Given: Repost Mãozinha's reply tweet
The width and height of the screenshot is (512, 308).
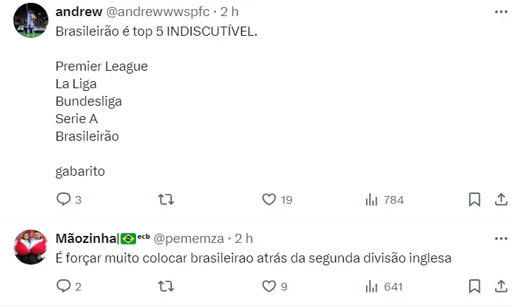Looking at the screenshot, I should [x=166, y=286].
